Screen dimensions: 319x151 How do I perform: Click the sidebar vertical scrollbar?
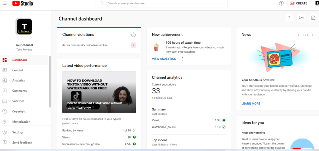click(50, 81)
